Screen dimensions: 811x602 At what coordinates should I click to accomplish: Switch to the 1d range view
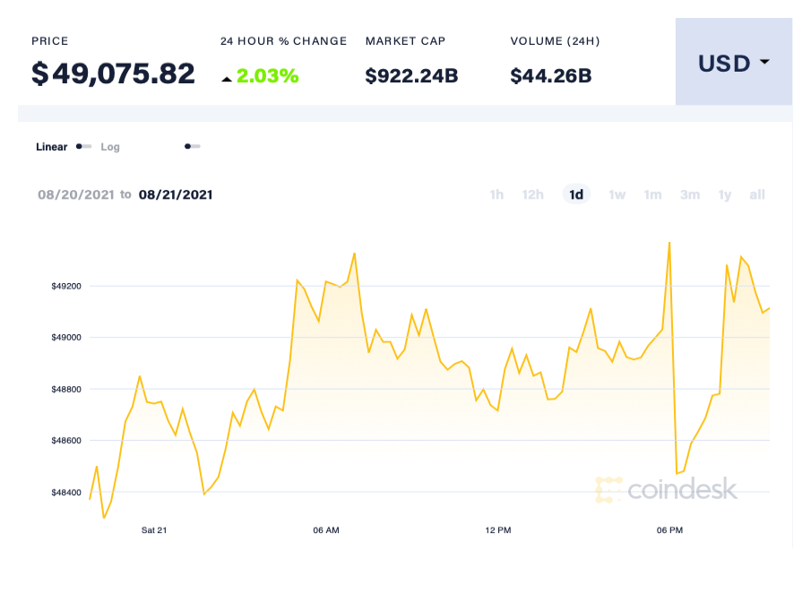tap(576, 194)
